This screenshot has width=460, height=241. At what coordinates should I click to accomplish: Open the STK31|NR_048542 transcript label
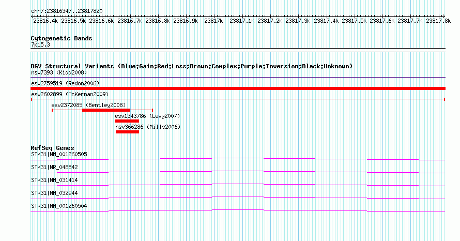[x=54, y=168]
